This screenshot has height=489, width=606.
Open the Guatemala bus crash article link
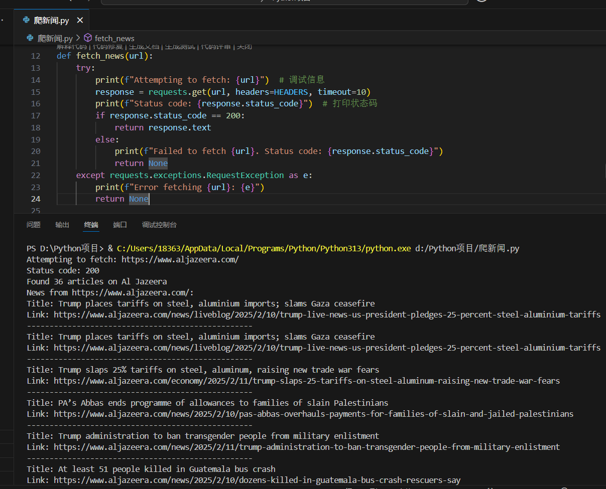point(257,480)
